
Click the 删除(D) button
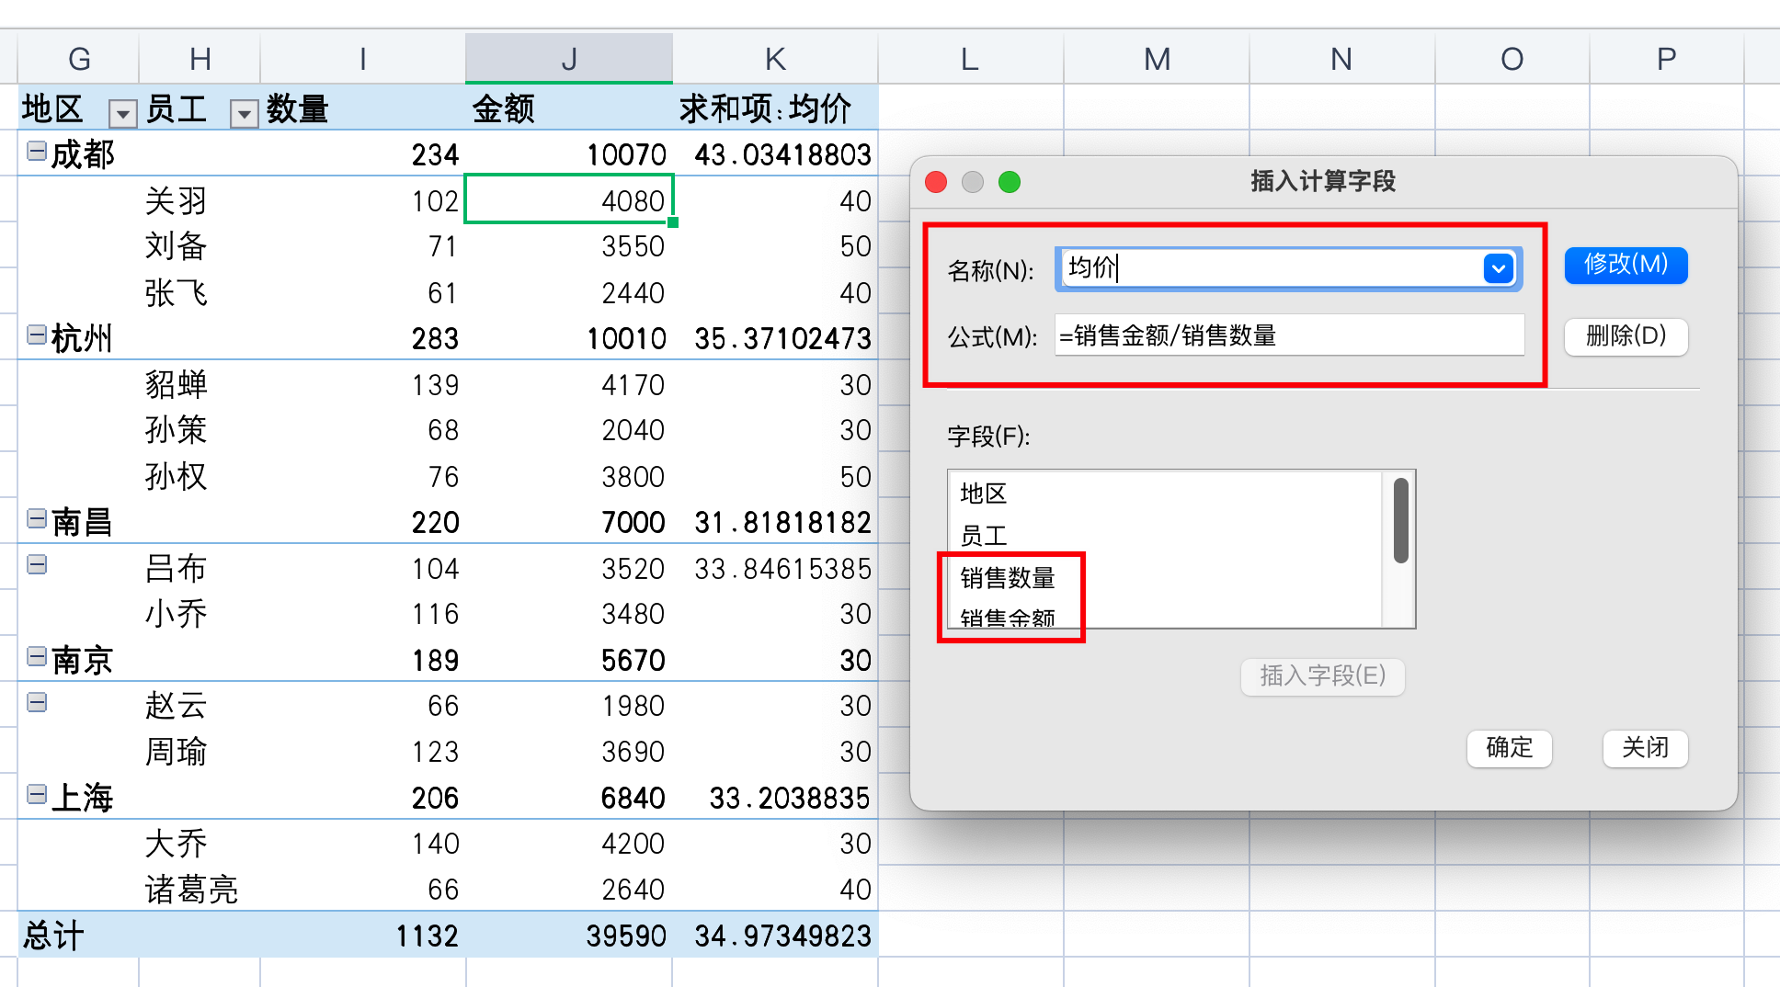coord(1626,336)
